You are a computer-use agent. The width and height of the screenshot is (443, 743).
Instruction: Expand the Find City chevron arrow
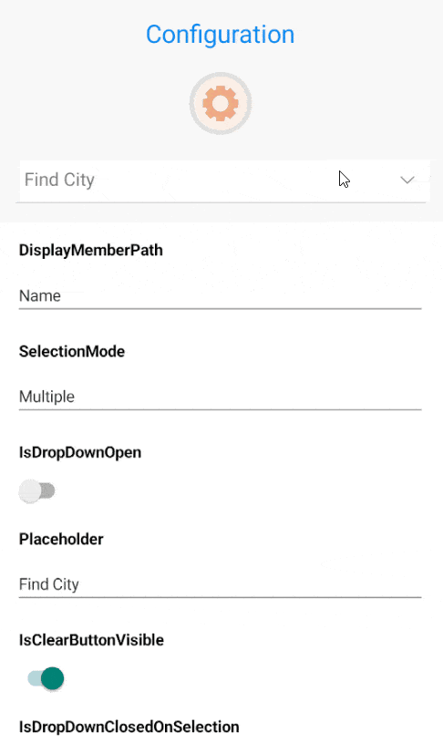tap(407, 180)
